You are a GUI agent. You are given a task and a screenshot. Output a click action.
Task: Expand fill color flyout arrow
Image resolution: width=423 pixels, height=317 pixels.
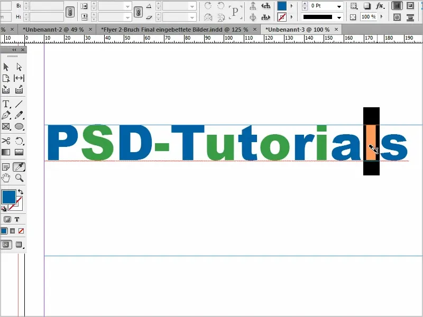point(292,6)
